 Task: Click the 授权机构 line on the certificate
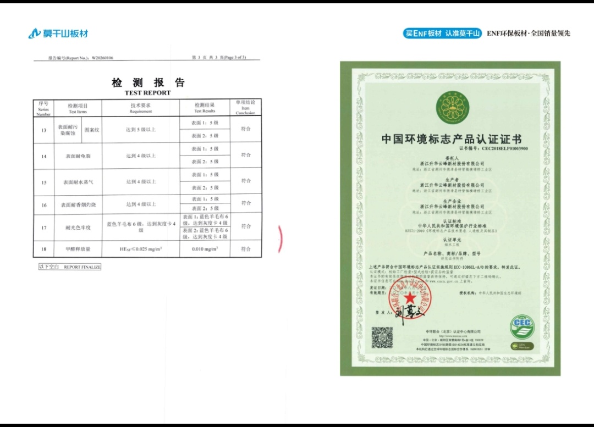click(490, 293)
